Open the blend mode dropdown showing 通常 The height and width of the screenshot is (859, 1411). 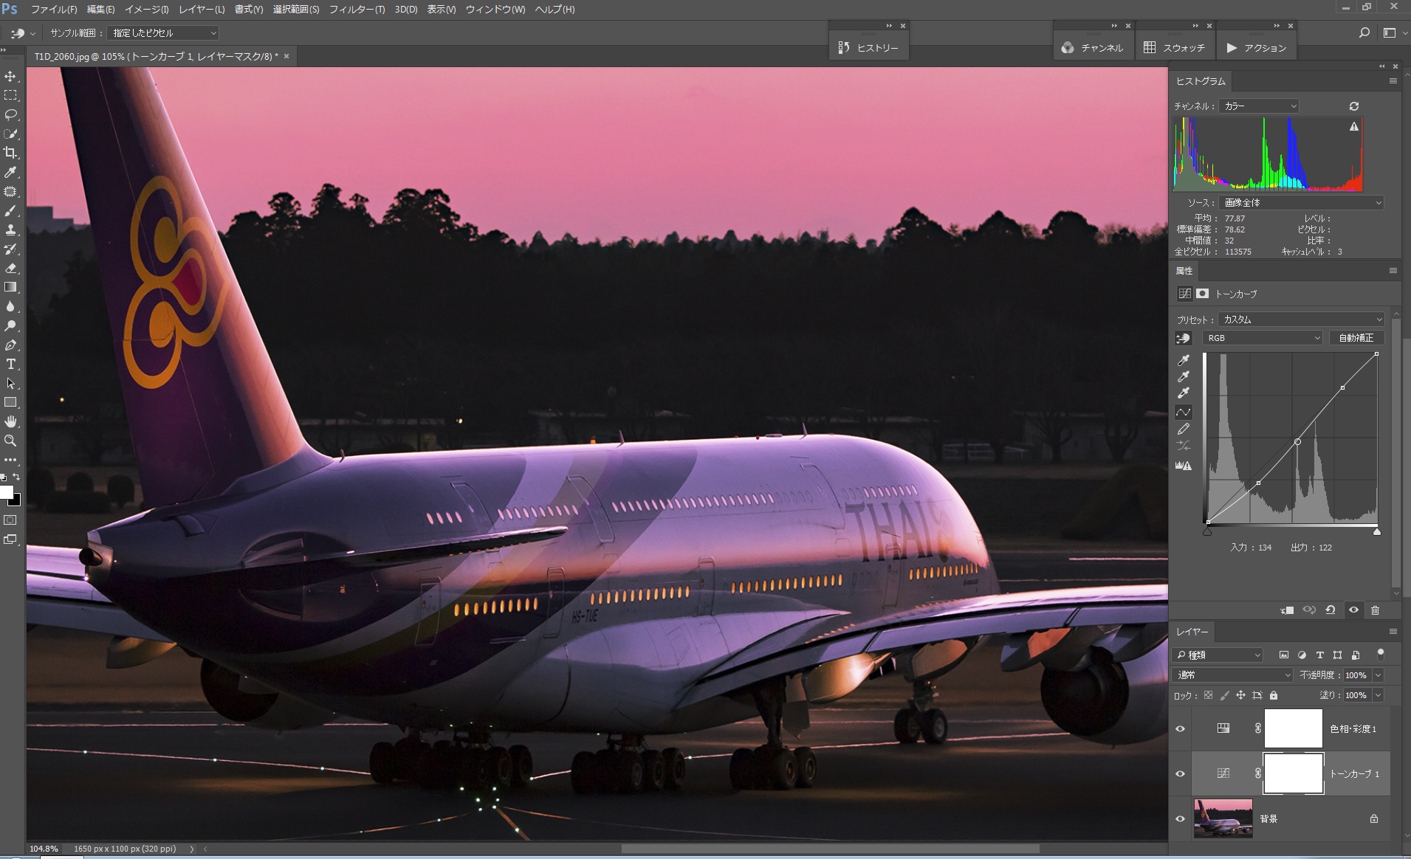tap(1232, 675)
